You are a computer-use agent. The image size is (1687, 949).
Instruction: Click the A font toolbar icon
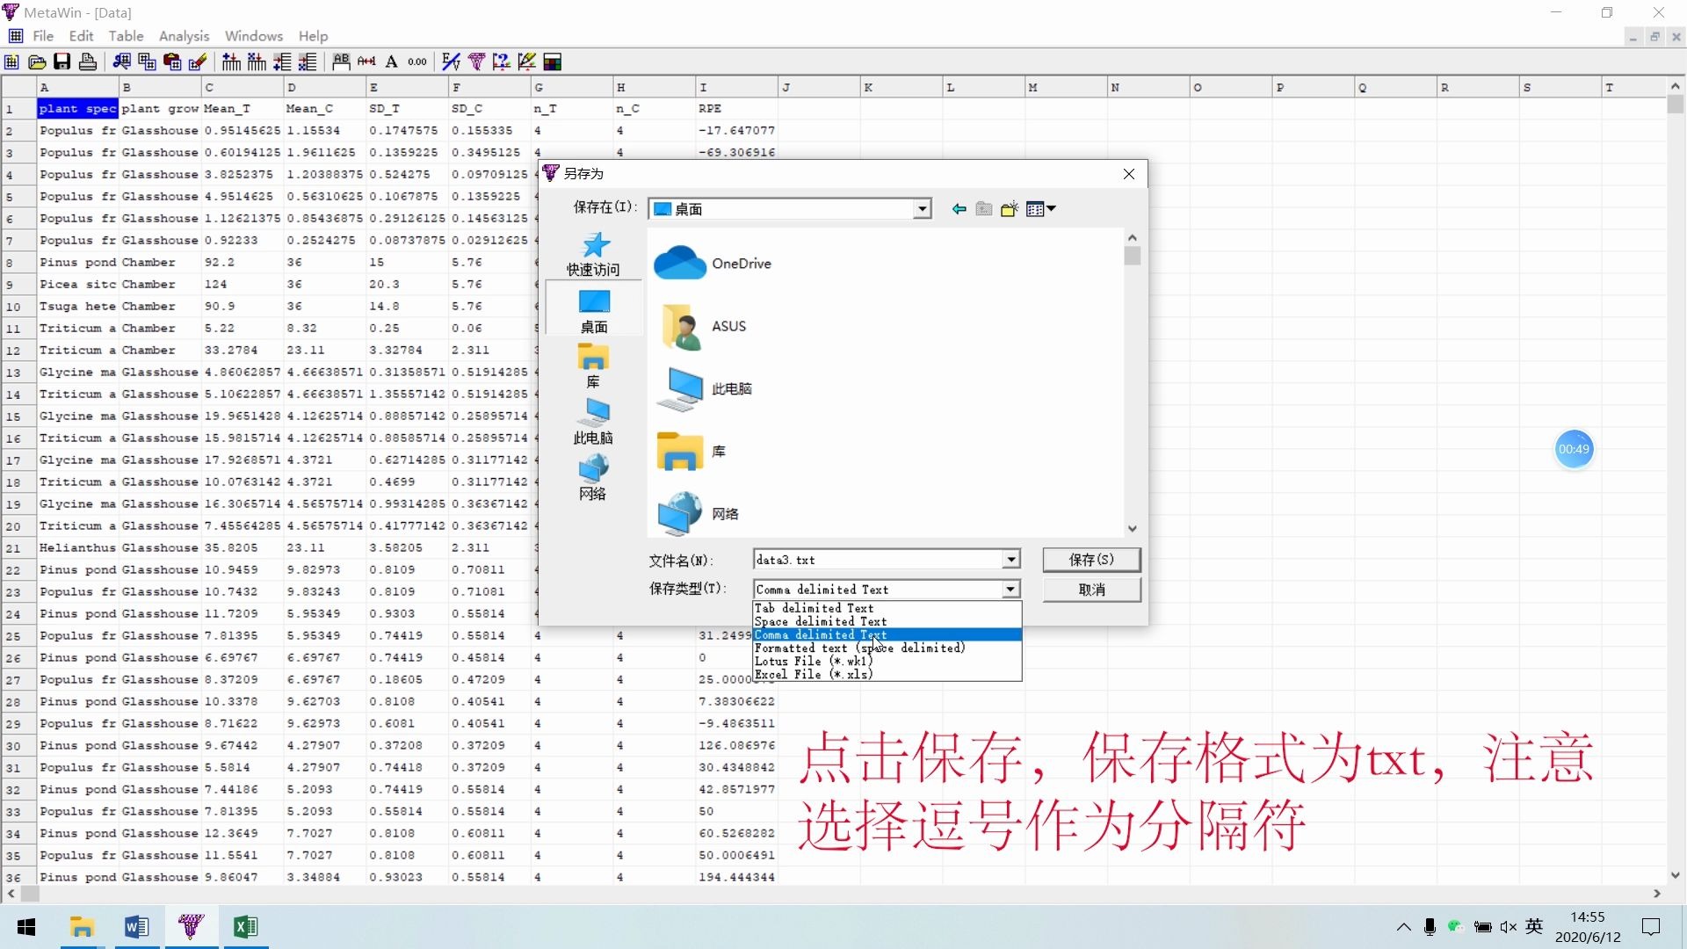pos(392,62)
